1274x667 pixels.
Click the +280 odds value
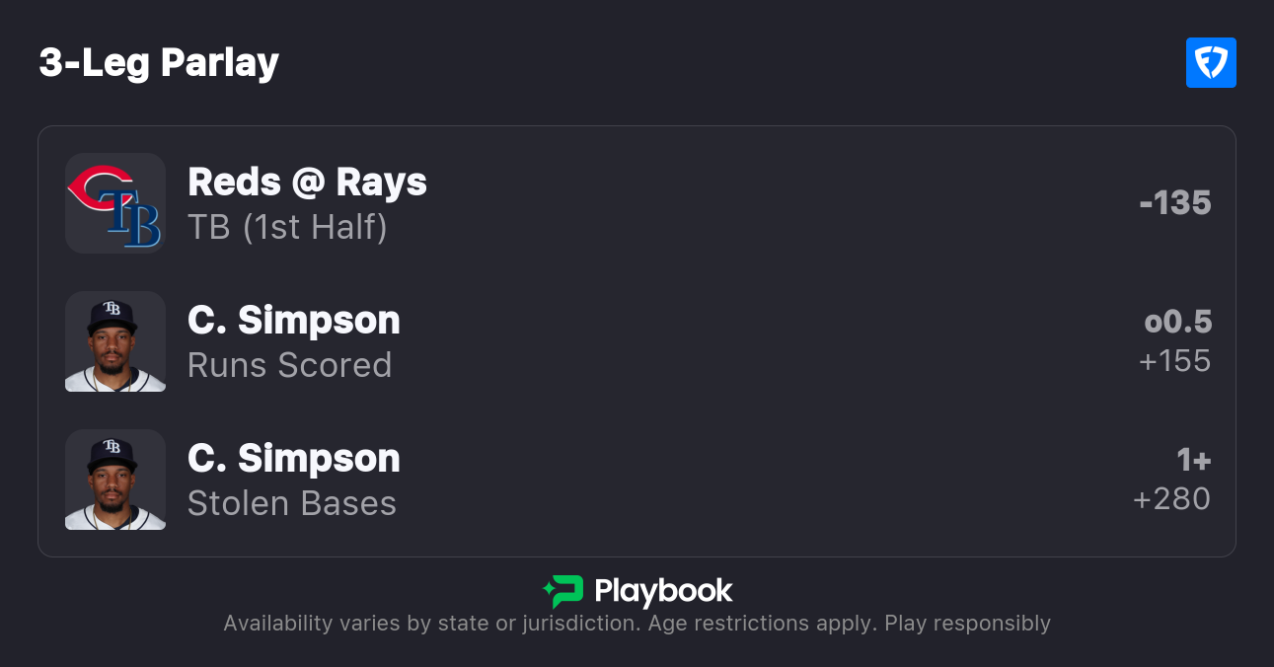click(1171, 499)
